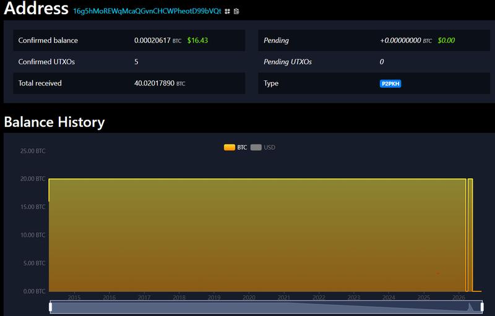Click the Address page heading
This screenshot has width=495, height=316.
click(x=37, y=8)
